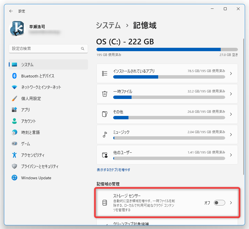249x229 pixels.
Task: Maximize the 設定 window
Action: 225,9
